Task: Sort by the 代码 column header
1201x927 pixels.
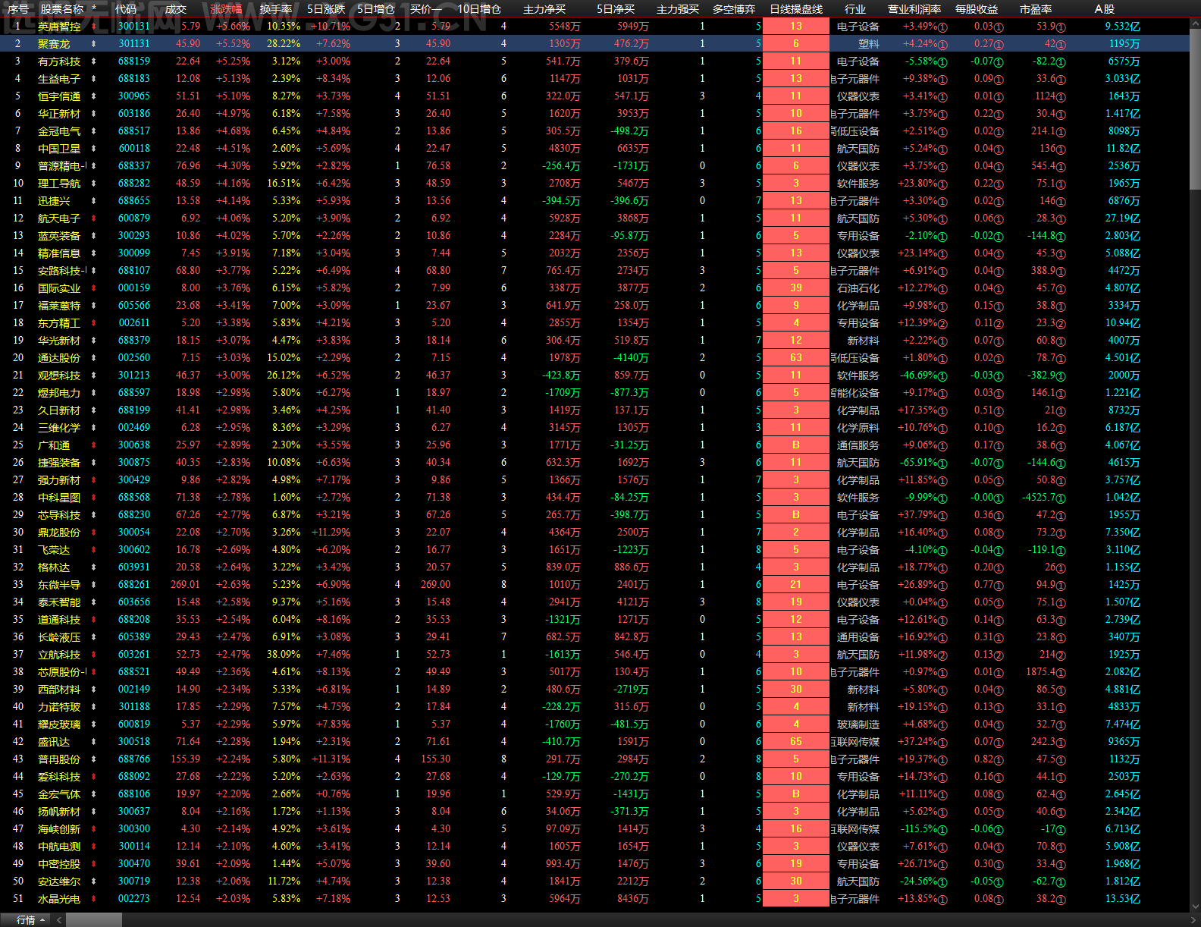Action: [125, 9]
